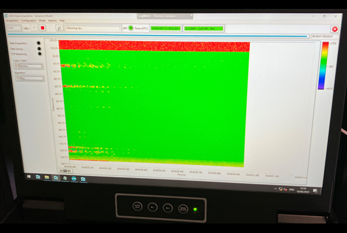Click the -2709 colour scale maximum label
Image resolution: width=347 pixels, height=233 pixels.
click(333, 43)
